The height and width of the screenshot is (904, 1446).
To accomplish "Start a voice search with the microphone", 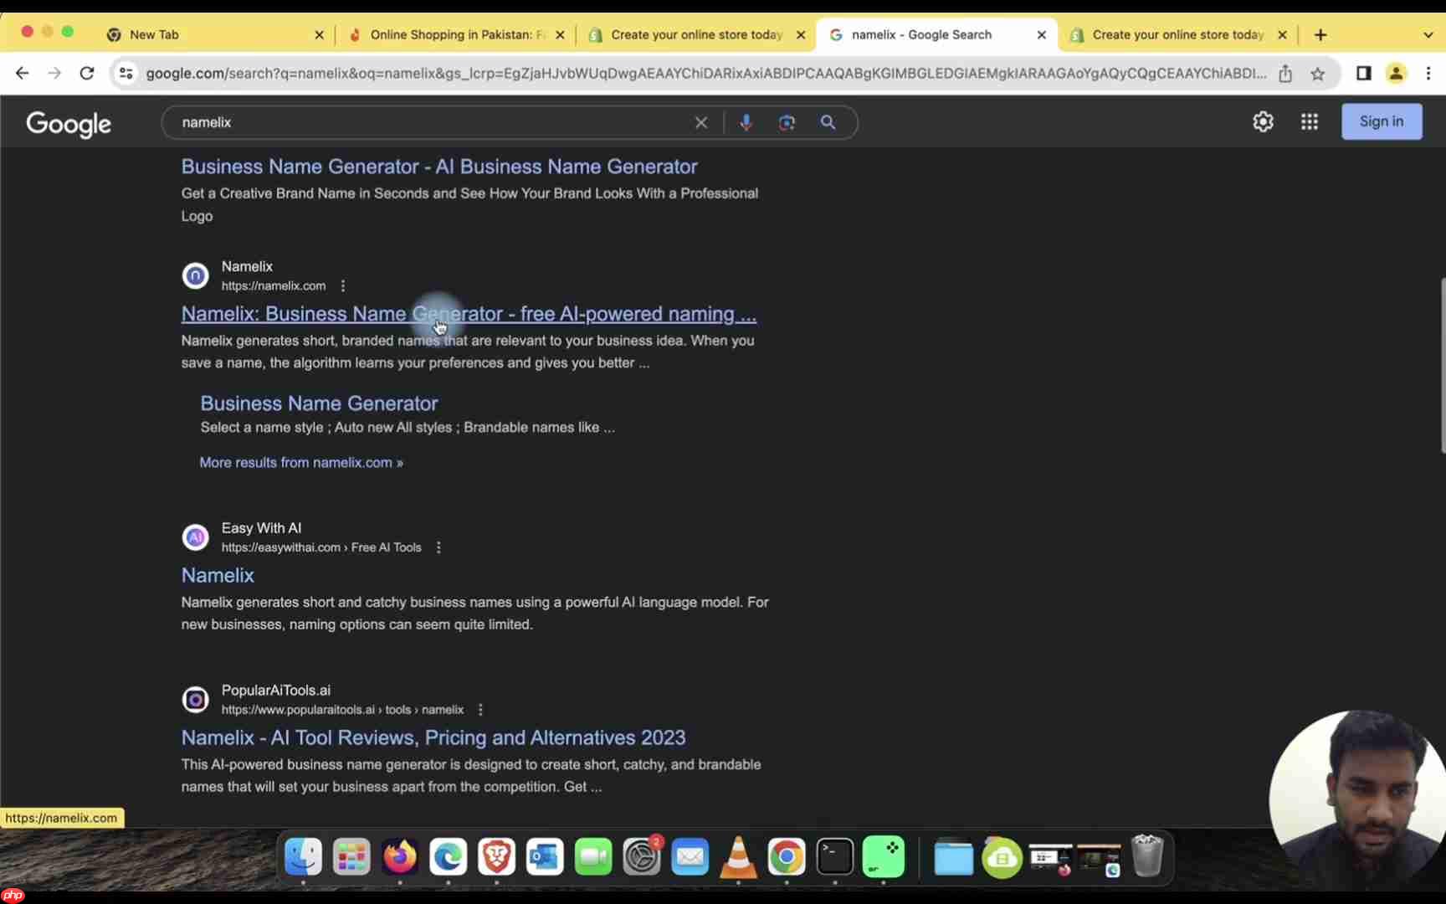I will (746, 122).
